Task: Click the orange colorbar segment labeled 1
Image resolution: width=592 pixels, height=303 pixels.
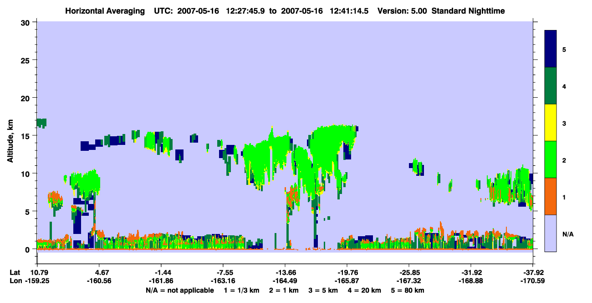Action: click(551, 196)
